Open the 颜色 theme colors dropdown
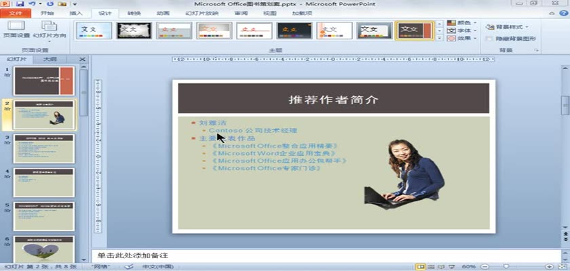 click(x=461, y=23)
